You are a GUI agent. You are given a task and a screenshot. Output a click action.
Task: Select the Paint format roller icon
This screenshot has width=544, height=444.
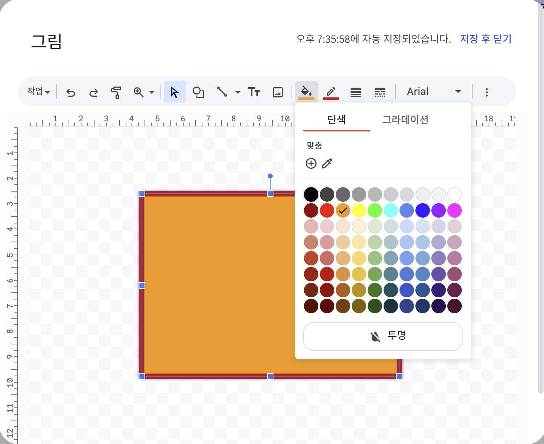click(116, 92)
